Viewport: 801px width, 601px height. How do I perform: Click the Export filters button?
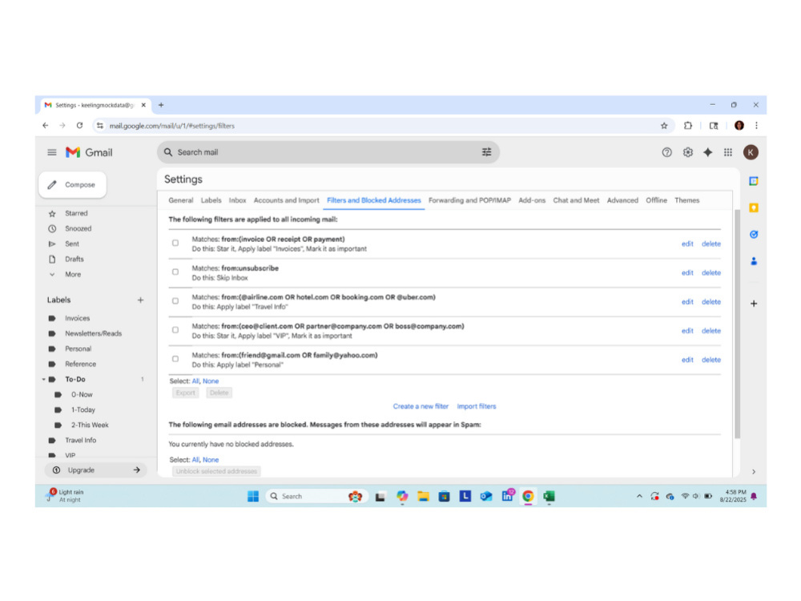pyautogui.click(x=186, y=393)
